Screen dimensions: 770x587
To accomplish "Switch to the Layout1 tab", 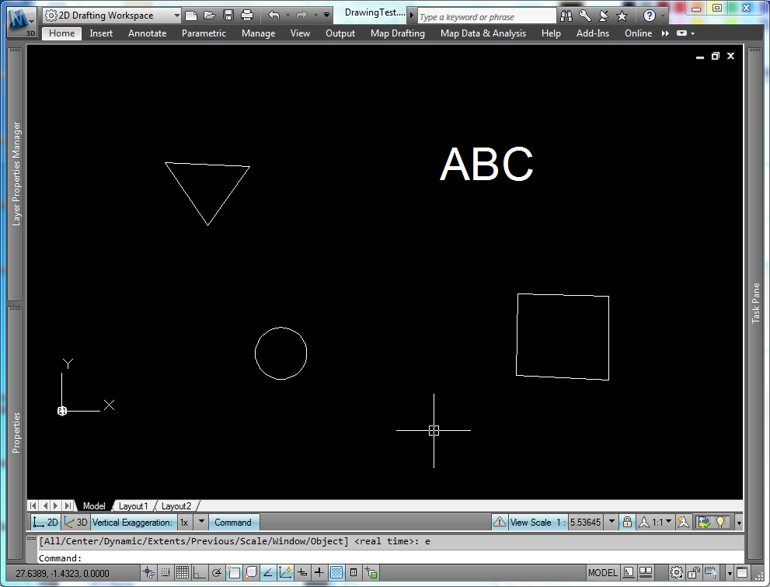I will pos(133,506).
